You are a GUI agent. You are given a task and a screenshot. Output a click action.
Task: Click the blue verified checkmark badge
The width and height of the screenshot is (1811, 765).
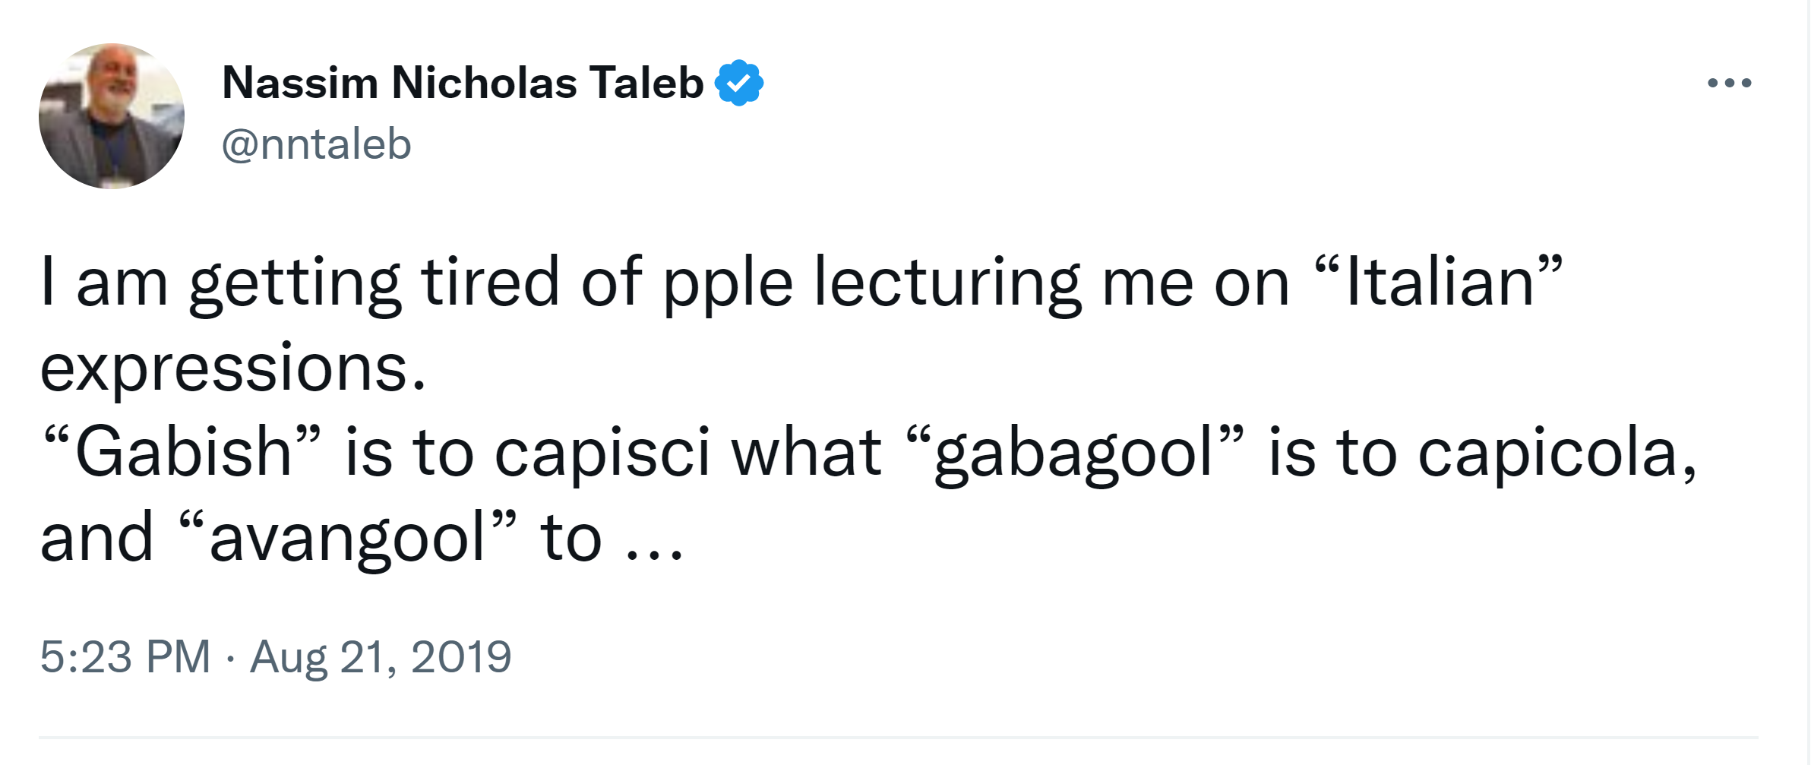tap(738, 83)
